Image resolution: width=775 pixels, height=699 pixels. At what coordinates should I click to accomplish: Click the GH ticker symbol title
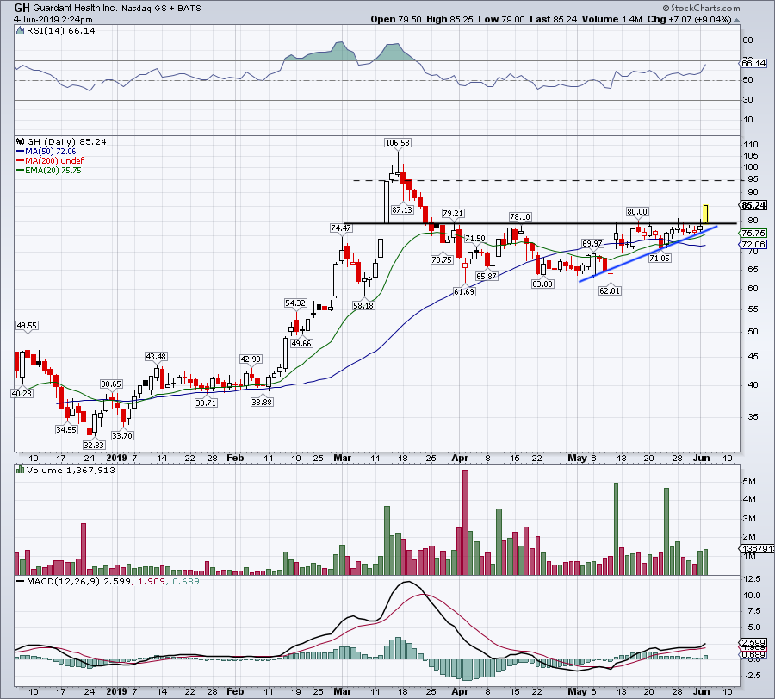[22, 8]
